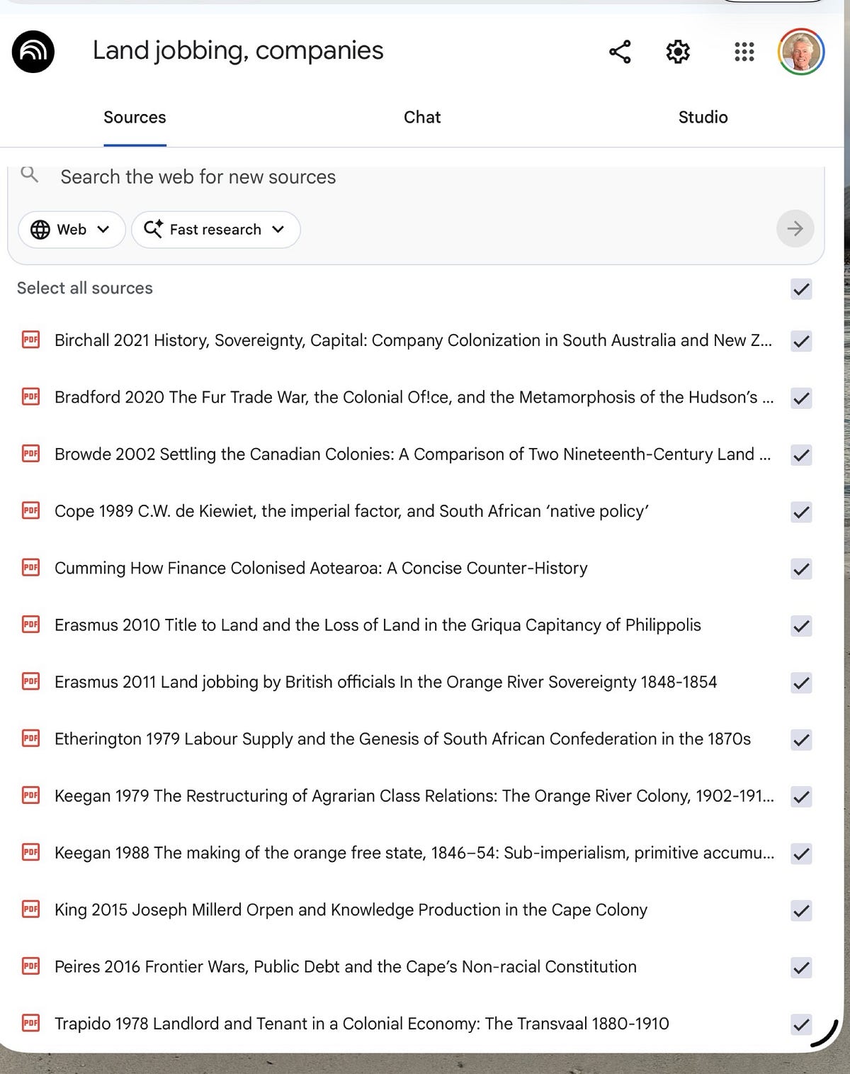Switch to the Studio tab
Screen dimensions: 850x1074
click(703, 117)
